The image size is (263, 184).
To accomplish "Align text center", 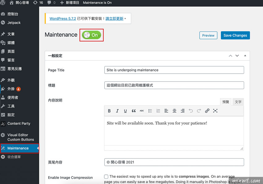I will (x=175, y=111).
